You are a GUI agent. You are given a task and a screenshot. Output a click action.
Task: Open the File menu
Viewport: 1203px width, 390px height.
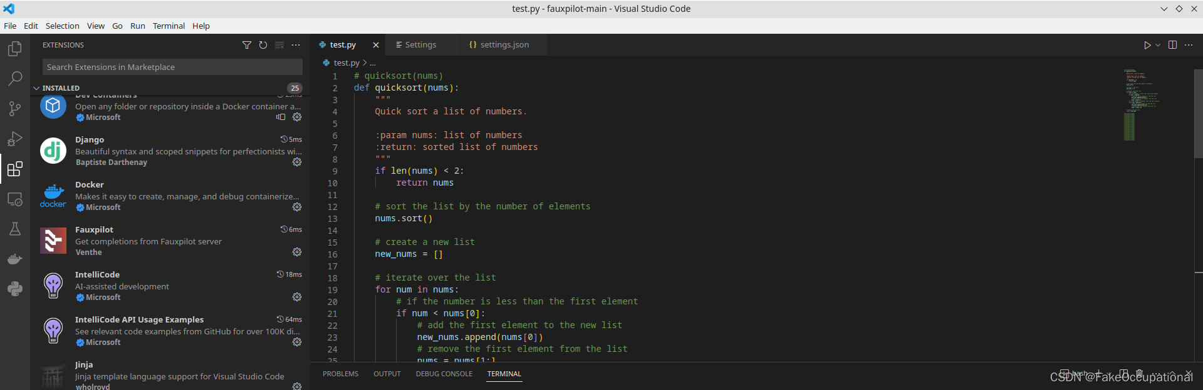[10, 26]
